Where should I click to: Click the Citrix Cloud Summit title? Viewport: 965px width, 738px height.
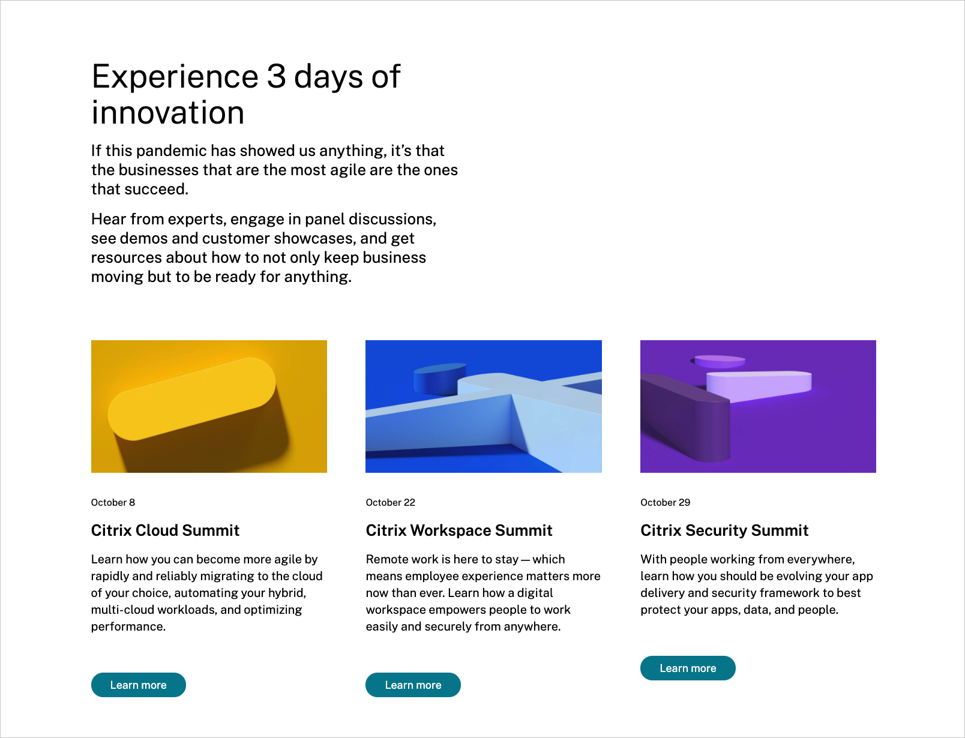pyautogui.click(x=165, y=530)
